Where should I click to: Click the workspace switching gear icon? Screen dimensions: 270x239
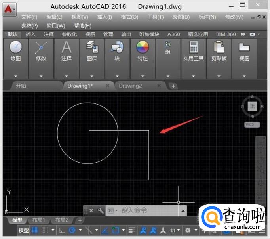coord(188,230)
